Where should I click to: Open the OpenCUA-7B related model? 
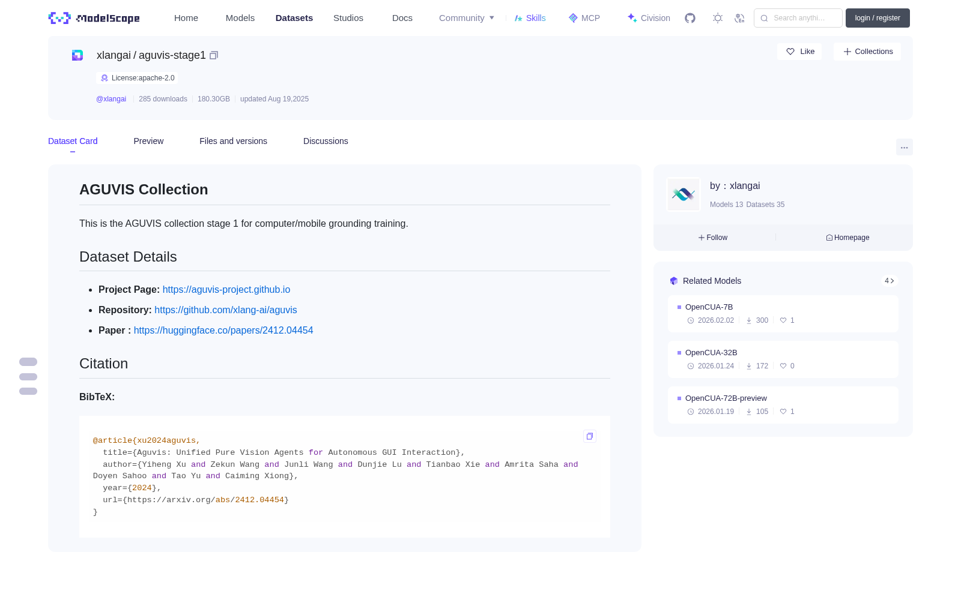pos(783,314)
